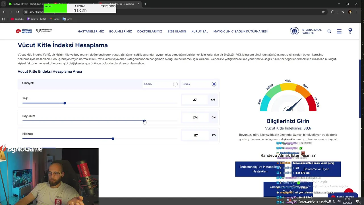Click International Patients link
Image resolution: width=364 pixels, height=205 pixels.
(311, 31)
